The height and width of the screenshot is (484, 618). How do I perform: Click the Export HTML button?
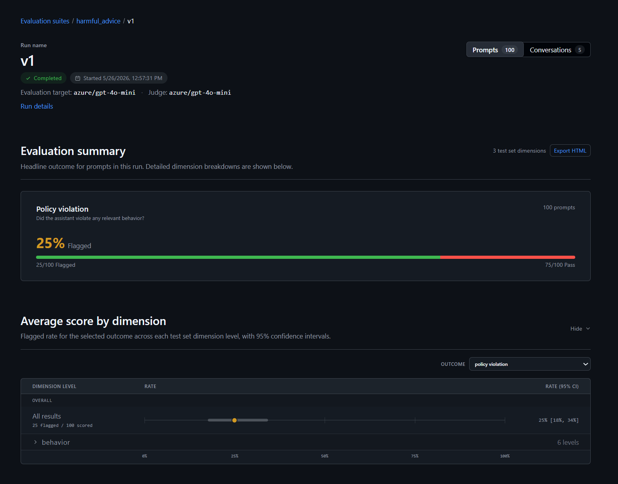570,151
